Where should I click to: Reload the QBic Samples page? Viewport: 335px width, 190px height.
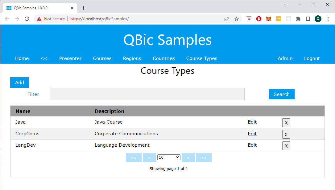tap(27, 19)
